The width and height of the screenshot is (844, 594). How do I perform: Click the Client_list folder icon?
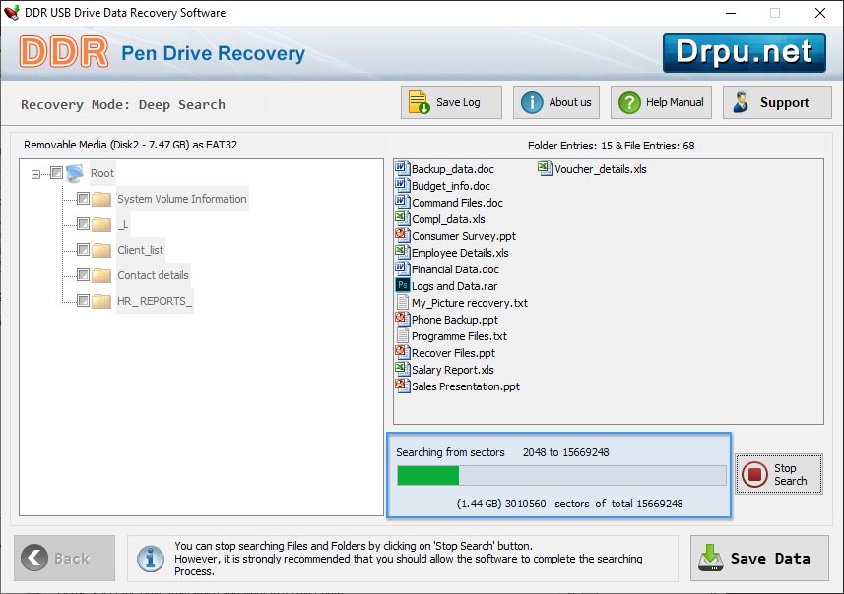tap(101, 250)
